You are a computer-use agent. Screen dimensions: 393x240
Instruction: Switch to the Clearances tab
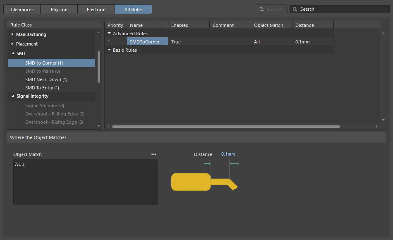22,9
